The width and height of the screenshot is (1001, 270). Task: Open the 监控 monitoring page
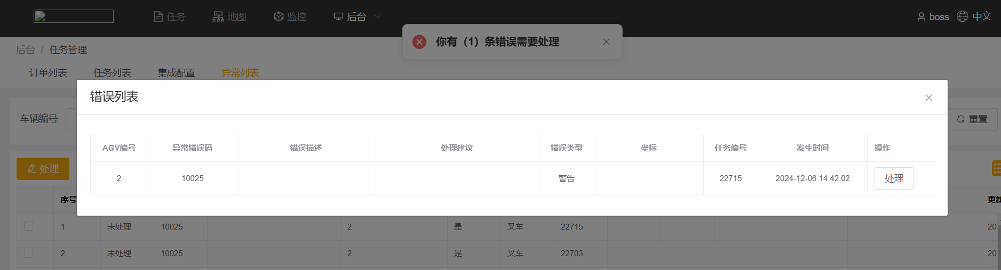pyautogui.click(x=290, y=17)
